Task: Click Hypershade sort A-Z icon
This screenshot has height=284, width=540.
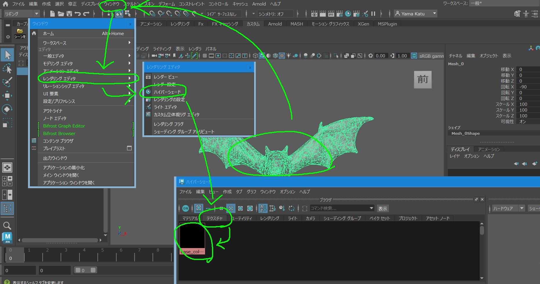Action: tap(263, 208)
